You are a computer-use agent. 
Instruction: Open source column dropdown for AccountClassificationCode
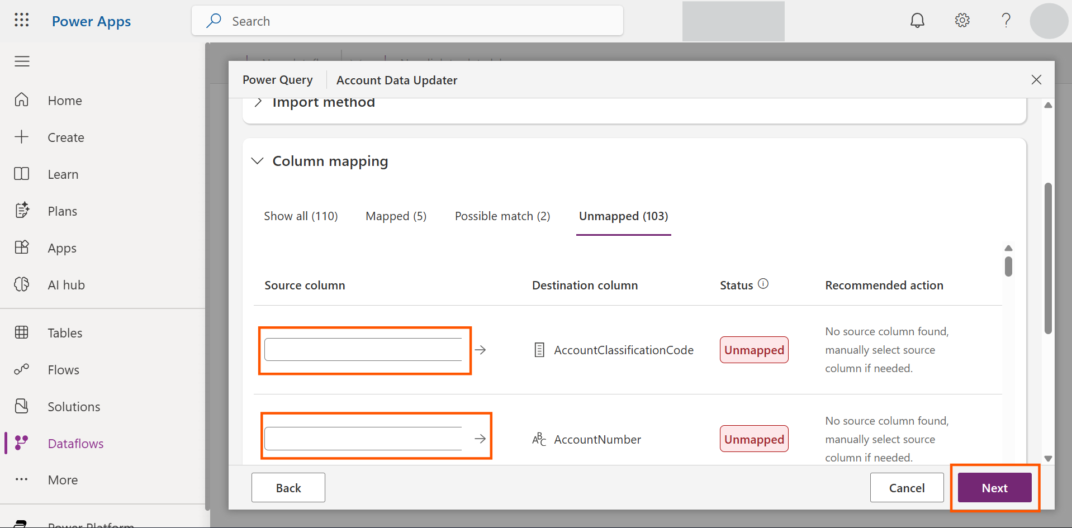click(x=363, y=350)
